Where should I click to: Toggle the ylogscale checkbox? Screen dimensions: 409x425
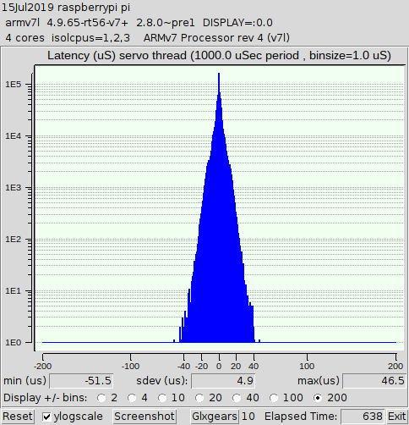pyautogui.click(x=46, y=417)
